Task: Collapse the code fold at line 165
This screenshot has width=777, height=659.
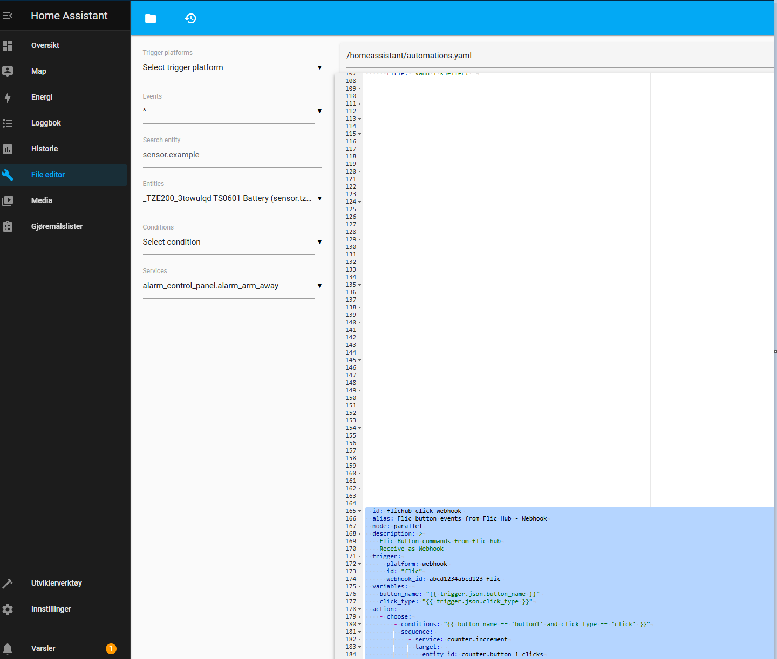Action: point(359,511)
